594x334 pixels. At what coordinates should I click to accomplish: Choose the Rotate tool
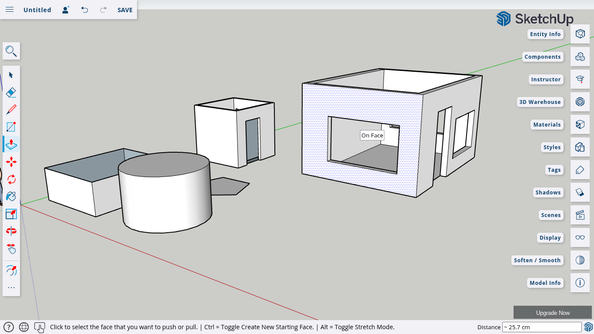(x=11, y=179)
